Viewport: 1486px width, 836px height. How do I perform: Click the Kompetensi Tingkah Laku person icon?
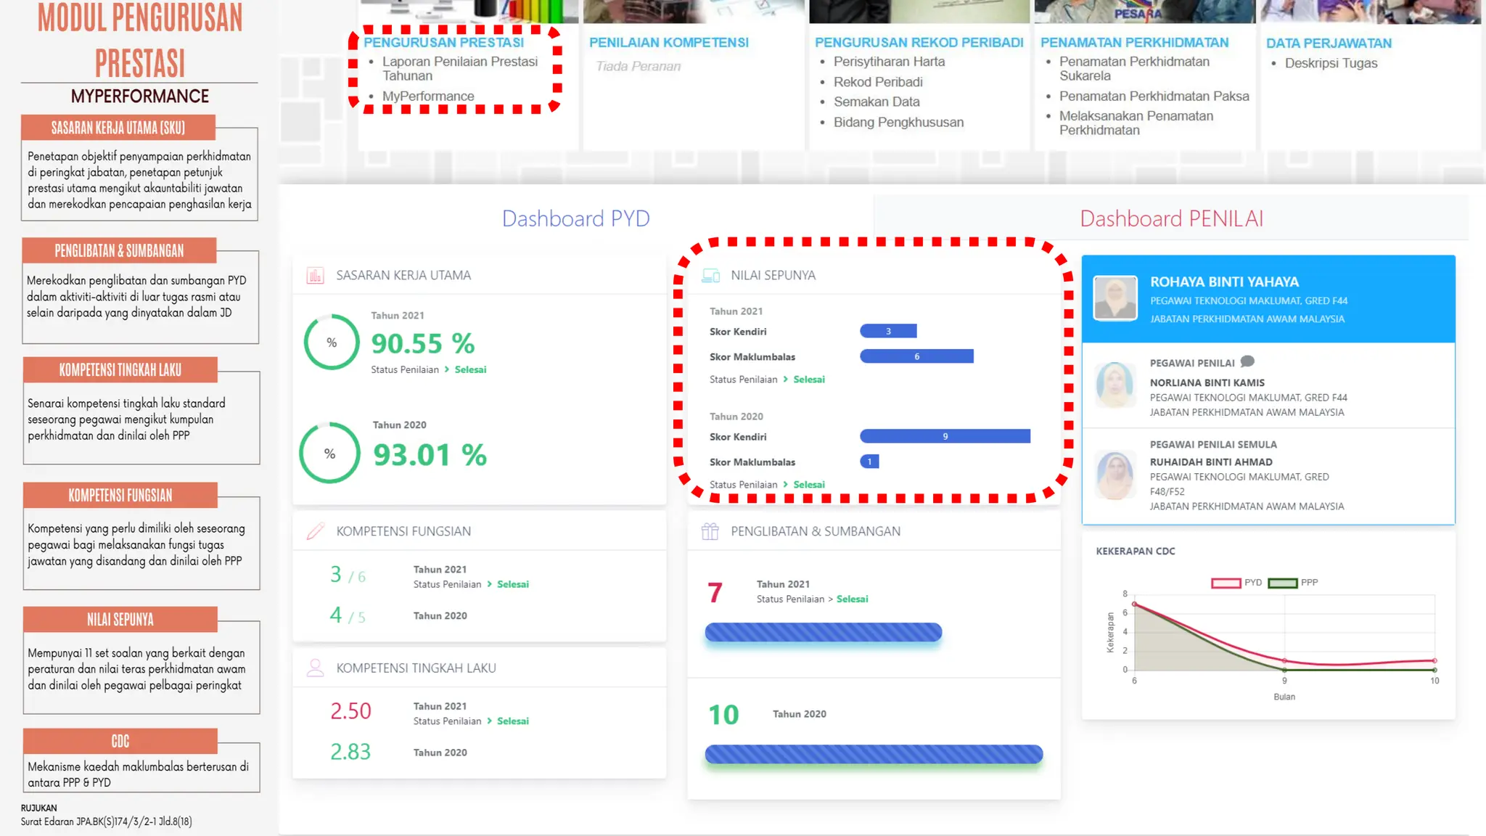(315, 668)
